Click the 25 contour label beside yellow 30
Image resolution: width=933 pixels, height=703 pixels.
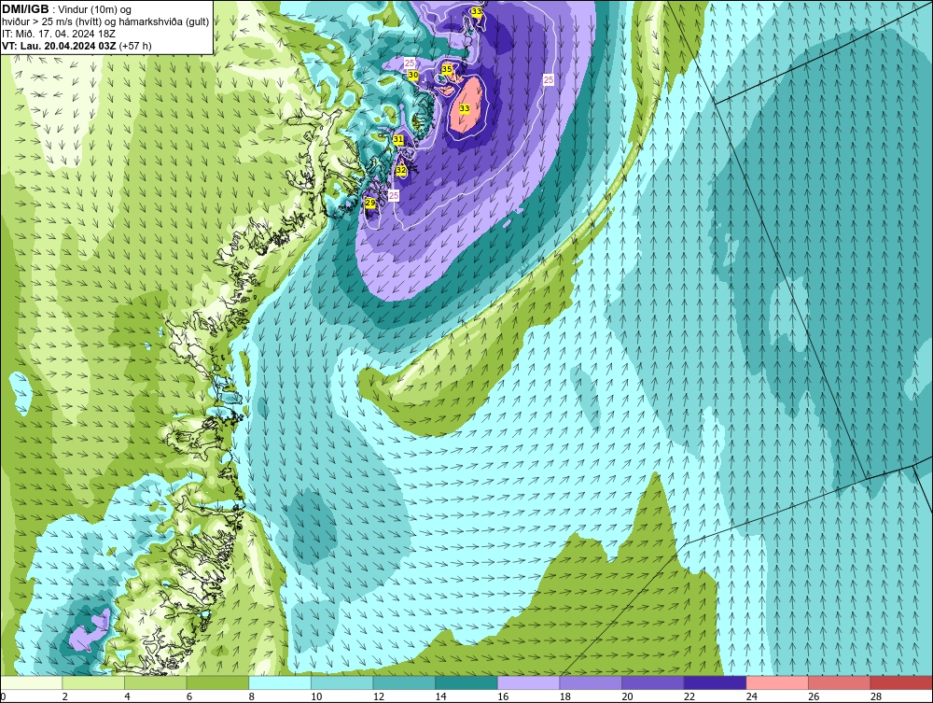point(410,63)
